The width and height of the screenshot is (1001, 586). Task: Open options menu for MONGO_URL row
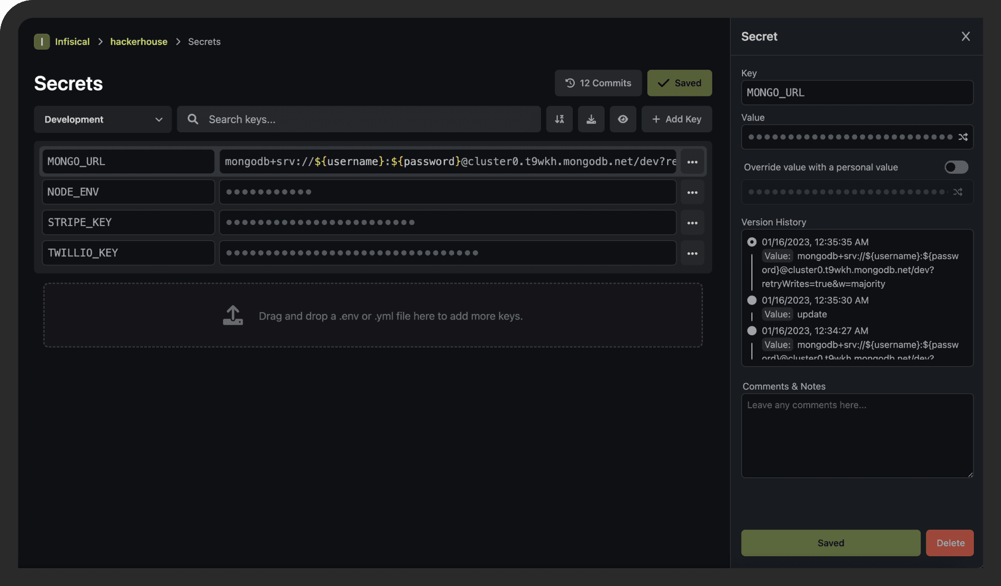pyautogui.click(x=692, y=162)
